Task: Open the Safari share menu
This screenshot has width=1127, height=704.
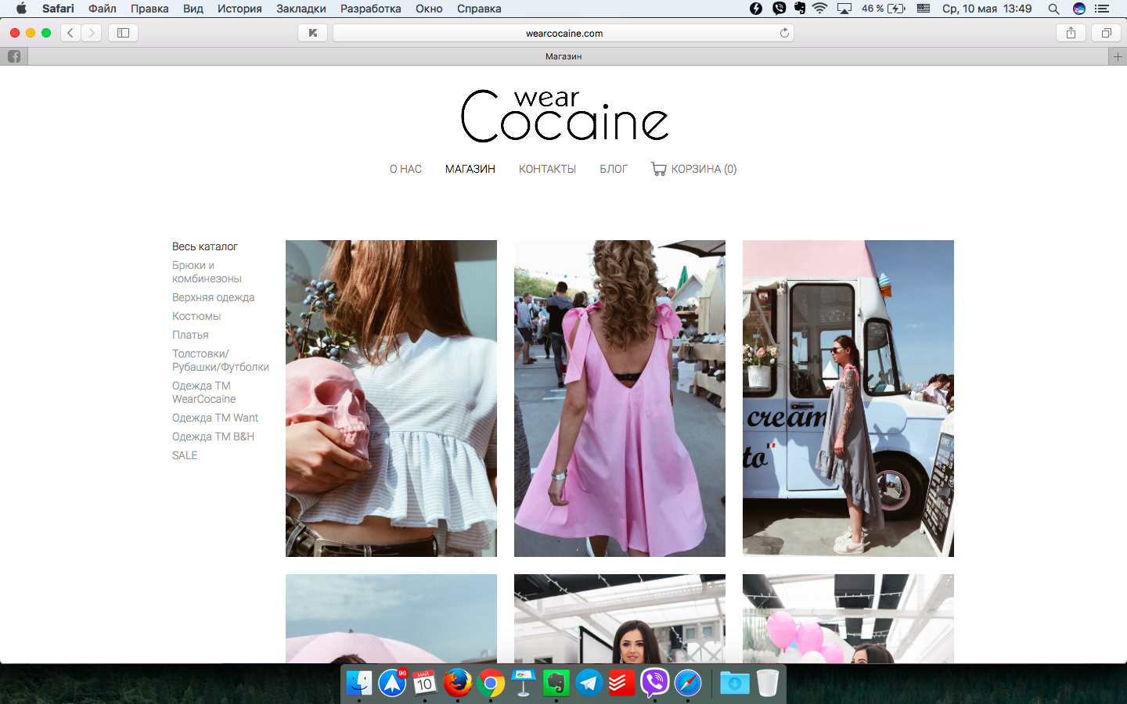Action: pos(1071,33)
